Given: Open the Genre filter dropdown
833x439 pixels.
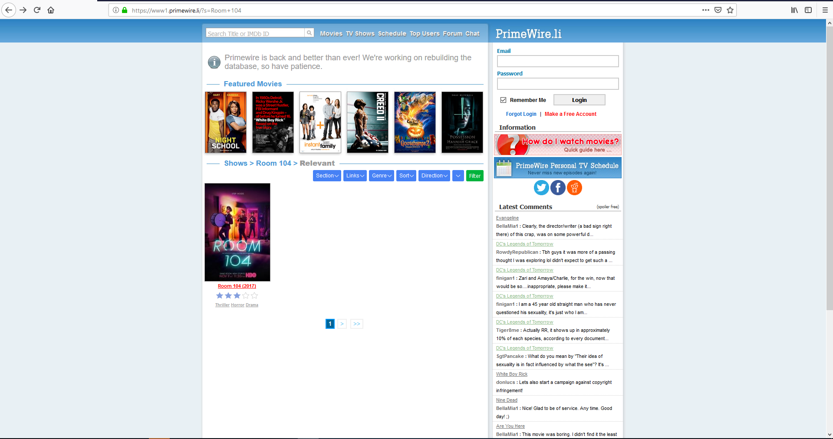Looking at the screenshot, I should point(381,176).
